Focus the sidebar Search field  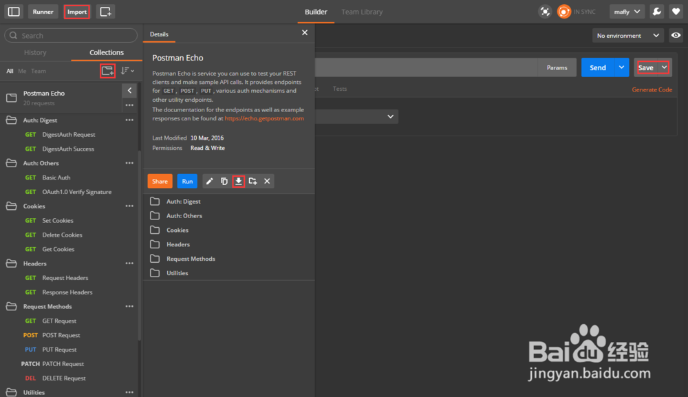tap(71, 36)
